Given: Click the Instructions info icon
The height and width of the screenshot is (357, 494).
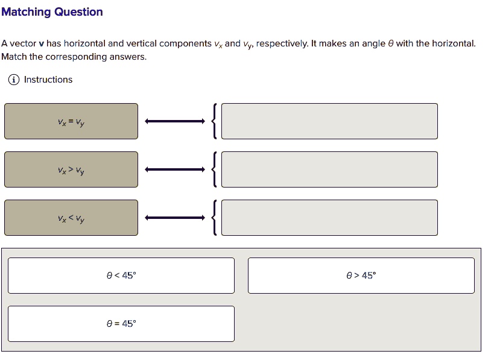Looking at the screenshot, I should [x=14, y=80].
